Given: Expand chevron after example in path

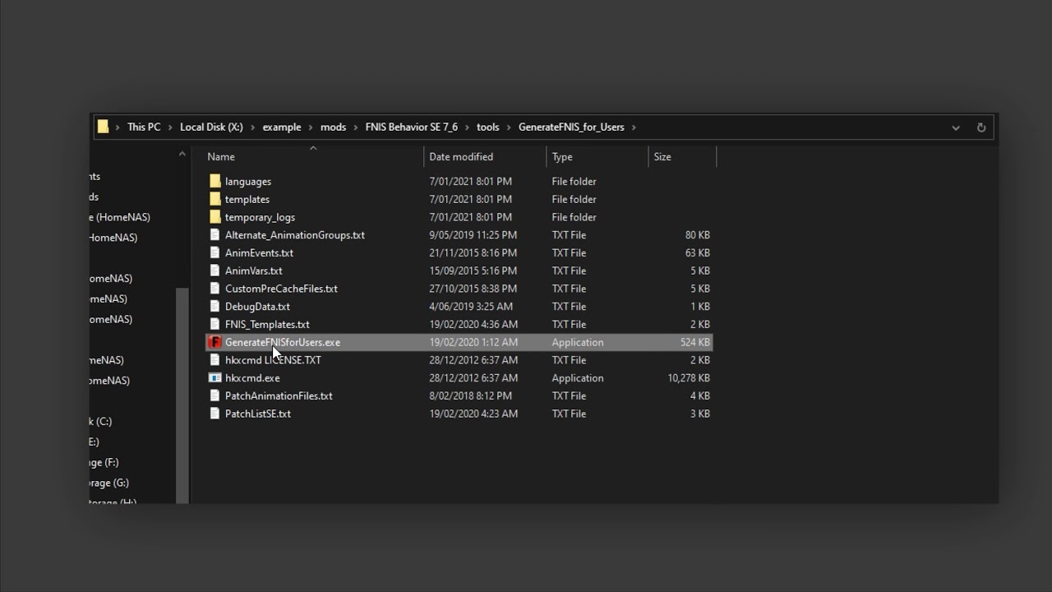Looking at the screenshot, I should click(x=311, y=127).
